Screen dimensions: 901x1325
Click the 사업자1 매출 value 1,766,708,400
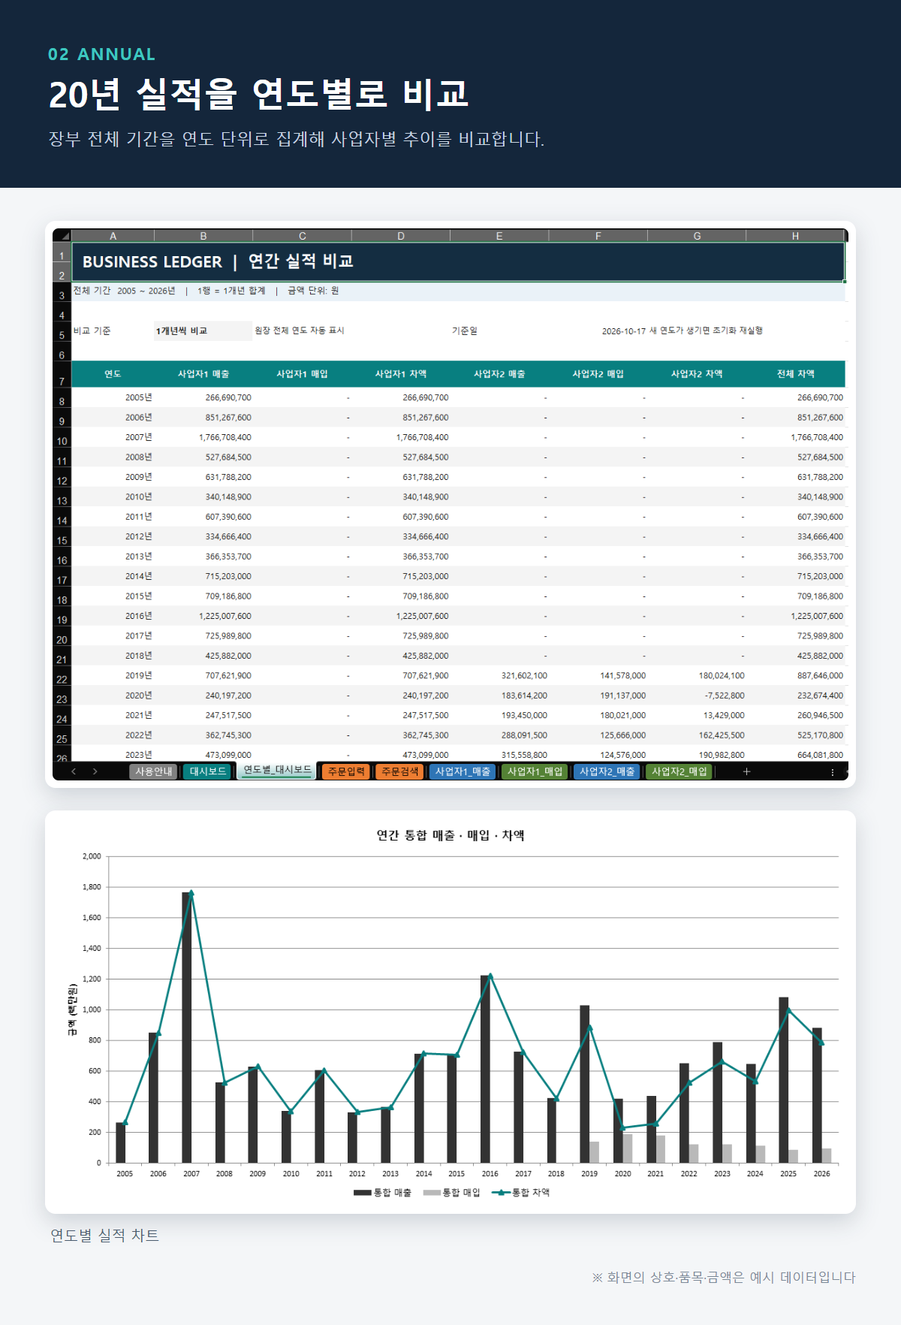tap(203, 437)
